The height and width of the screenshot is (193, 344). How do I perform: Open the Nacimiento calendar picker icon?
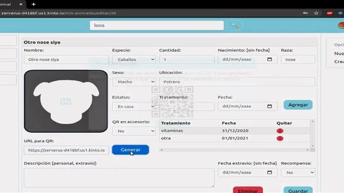click(x=269, y=60)
